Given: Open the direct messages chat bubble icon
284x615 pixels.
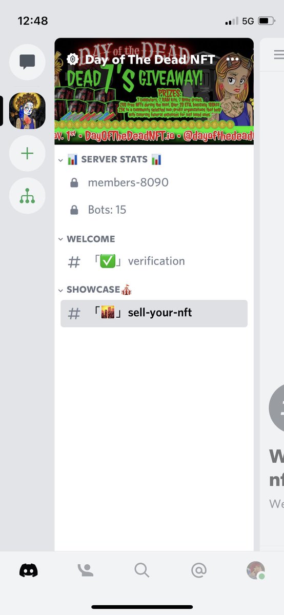Looking at the screenshot, I should coord(27,62).
